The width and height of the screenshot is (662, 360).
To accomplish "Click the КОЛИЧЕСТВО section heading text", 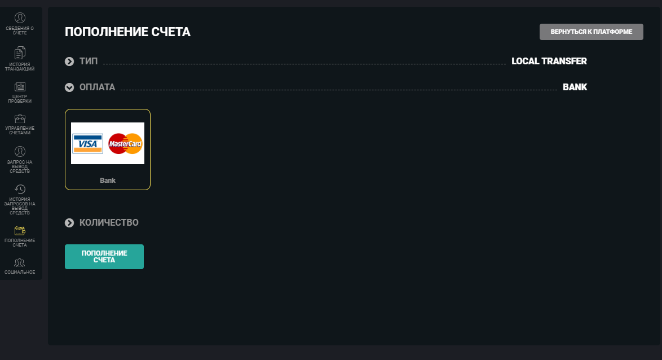I will point(109,223).
